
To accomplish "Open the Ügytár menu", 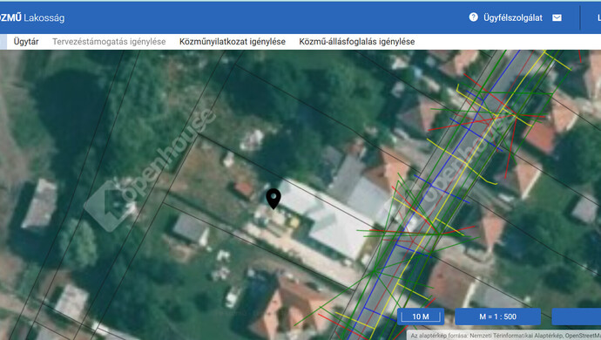I will click(x=26, y=42).
